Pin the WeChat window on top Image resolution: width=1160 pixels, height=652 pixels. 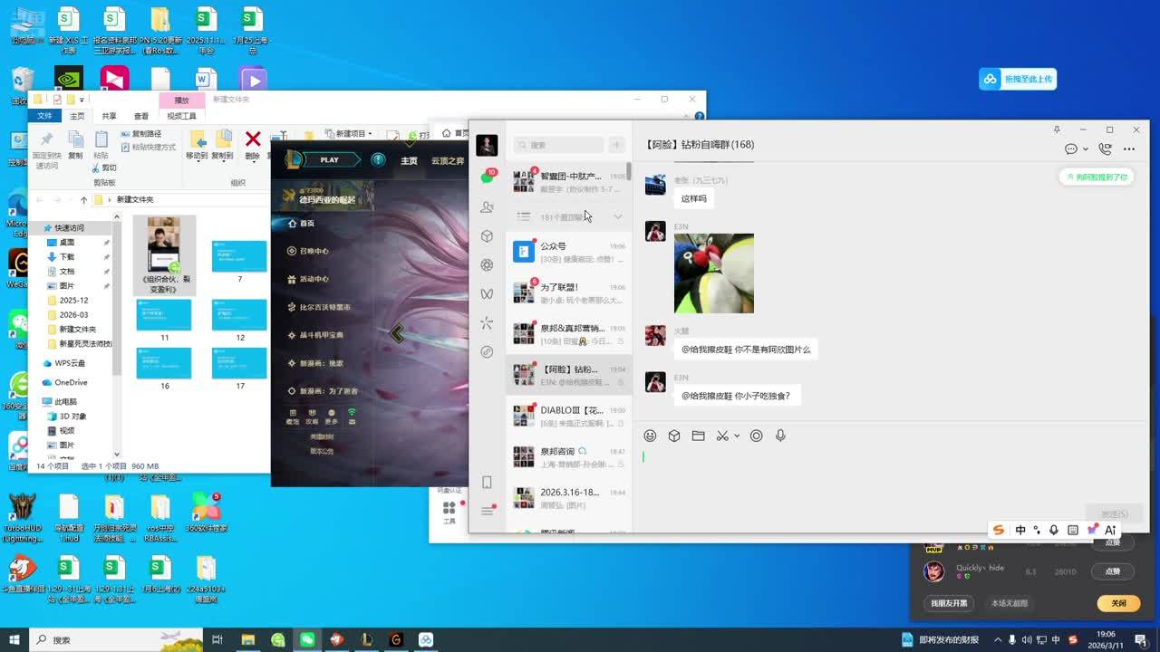click(1057, 129)
